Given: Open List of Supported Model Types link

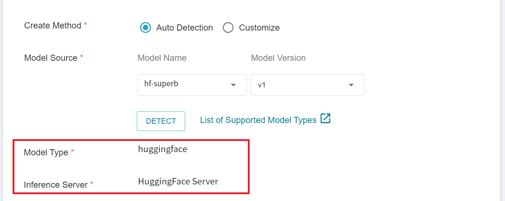Looking at the screenshot, I should click(258, 120).
